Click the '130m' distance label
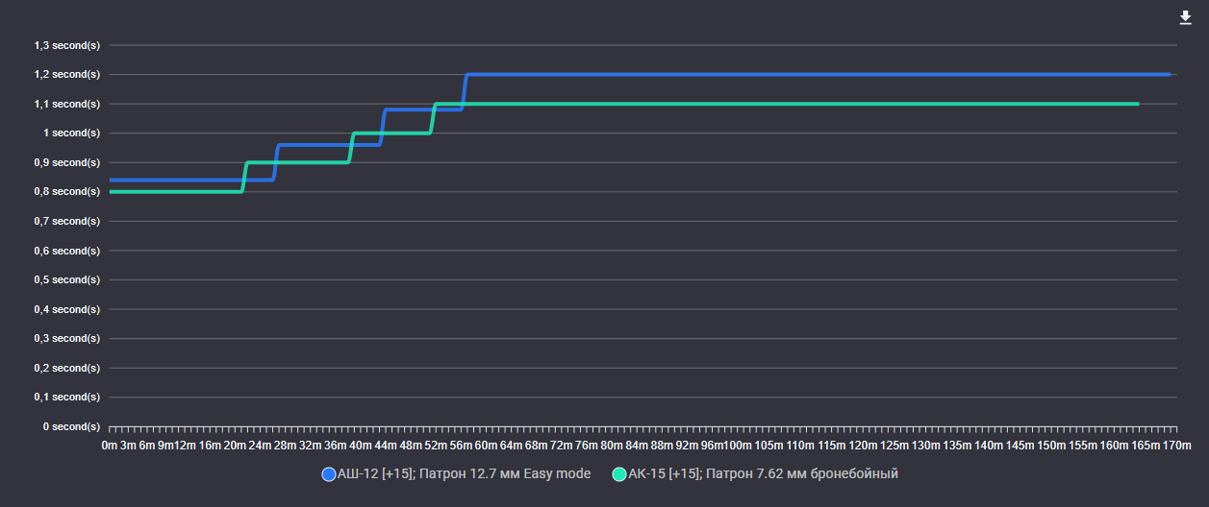The width and height of the screenshot is (1209, 507). point(926,446)
